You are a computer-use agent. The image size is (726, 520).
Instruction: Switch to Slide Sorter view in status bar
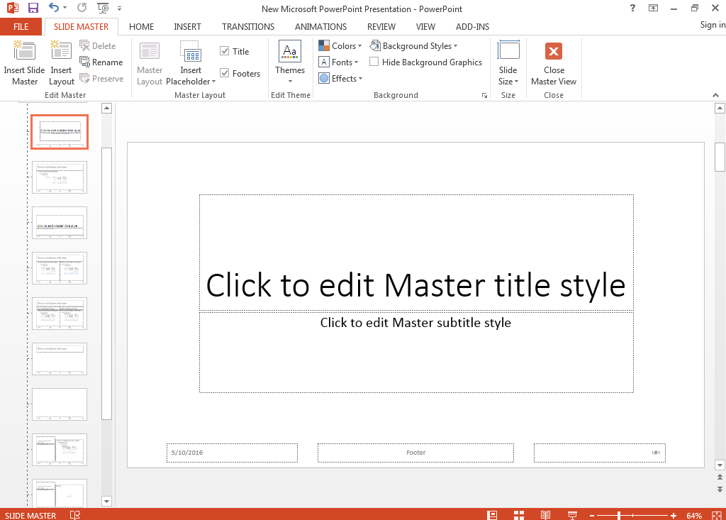click(519, 515)
